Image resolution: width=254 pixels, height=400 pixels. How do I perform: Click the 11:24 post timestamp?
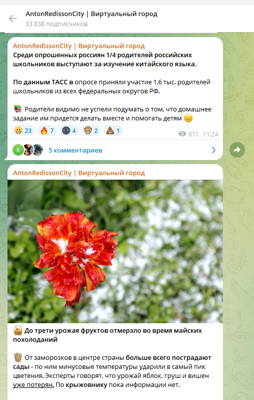point(211,134)
